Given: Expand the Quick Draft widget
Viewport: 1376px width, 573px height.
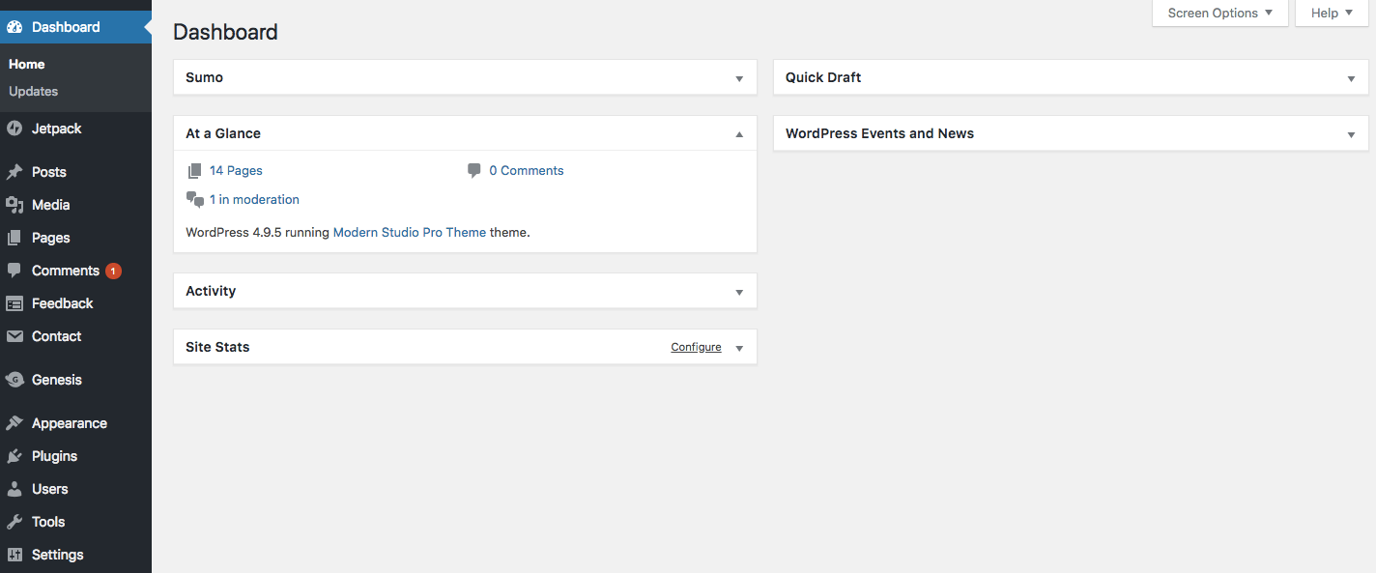Looking at the screenshot, I should (x=1351, y=78).
